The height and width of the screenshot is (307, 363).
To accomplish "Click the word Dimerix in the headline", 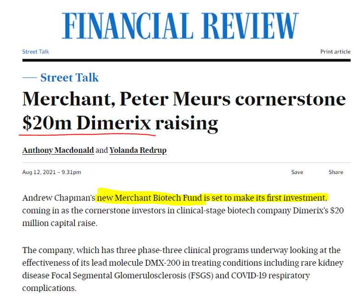I will point(114,123).
